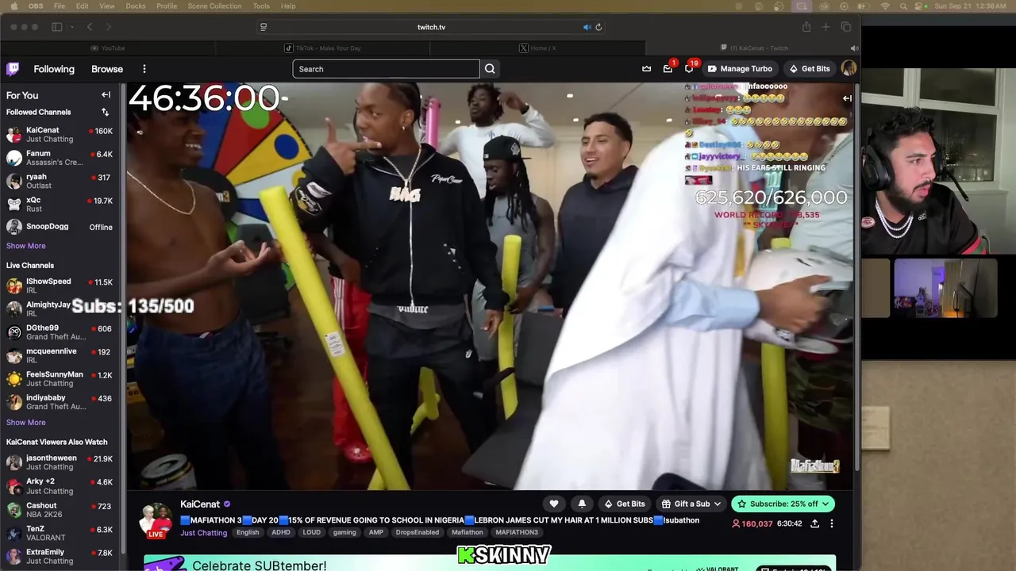Switch to Home / X tab

pos(537,48)
